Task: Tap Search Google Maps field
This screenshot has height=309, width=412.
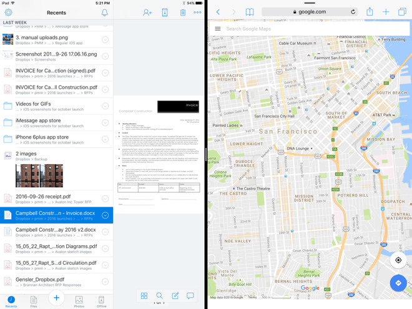Action: pyautogui.click(x=310, y=29)
